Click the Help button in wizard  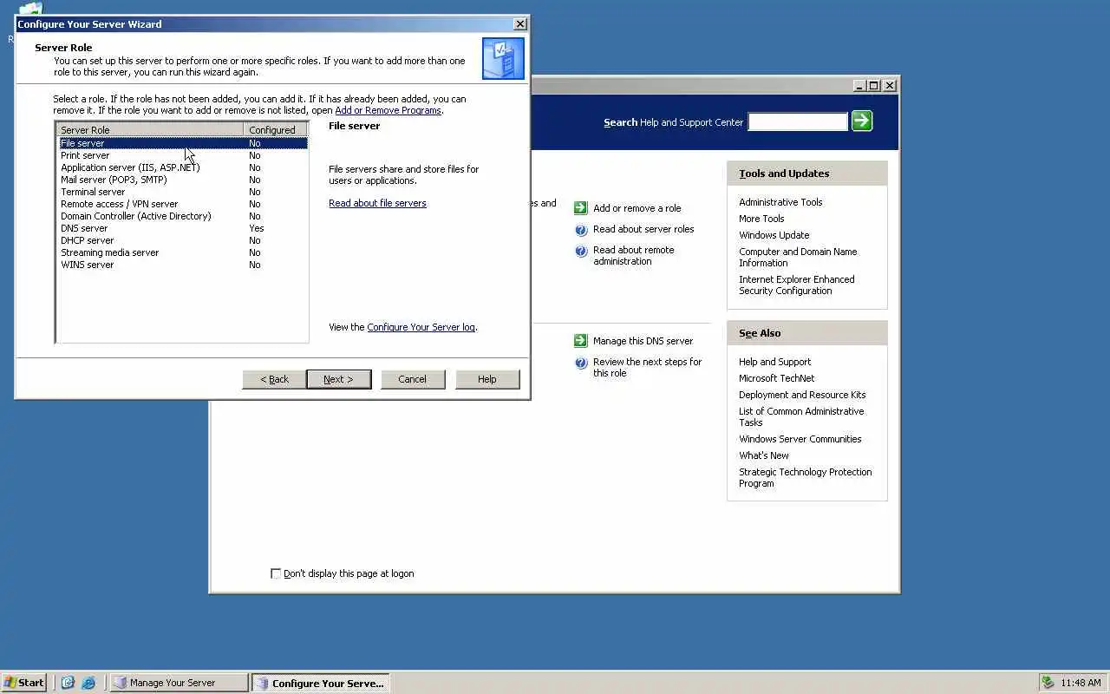pyautogui.click(x=487, y=379)
